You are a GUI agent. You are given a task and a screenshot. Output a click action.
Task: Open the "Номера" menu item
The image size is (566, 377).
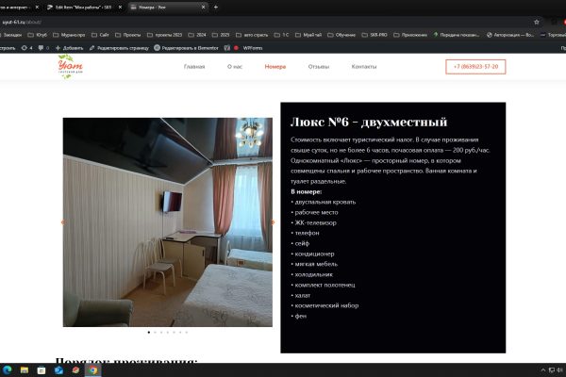(x=275, y=67)
